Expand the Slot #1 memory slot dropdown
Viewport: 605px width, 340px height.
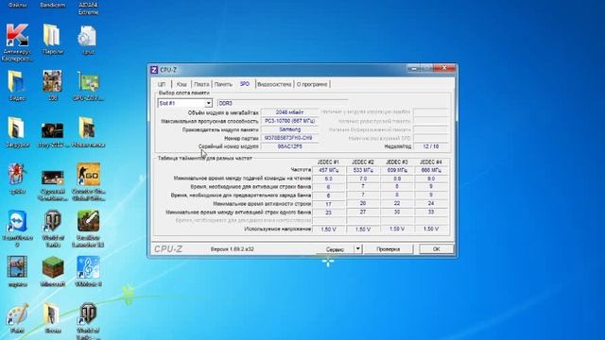tap(208, 103)
